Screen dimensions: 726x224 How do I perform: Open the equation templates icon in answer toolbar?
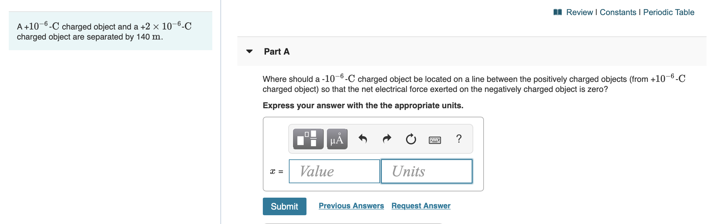coord(307,139)
